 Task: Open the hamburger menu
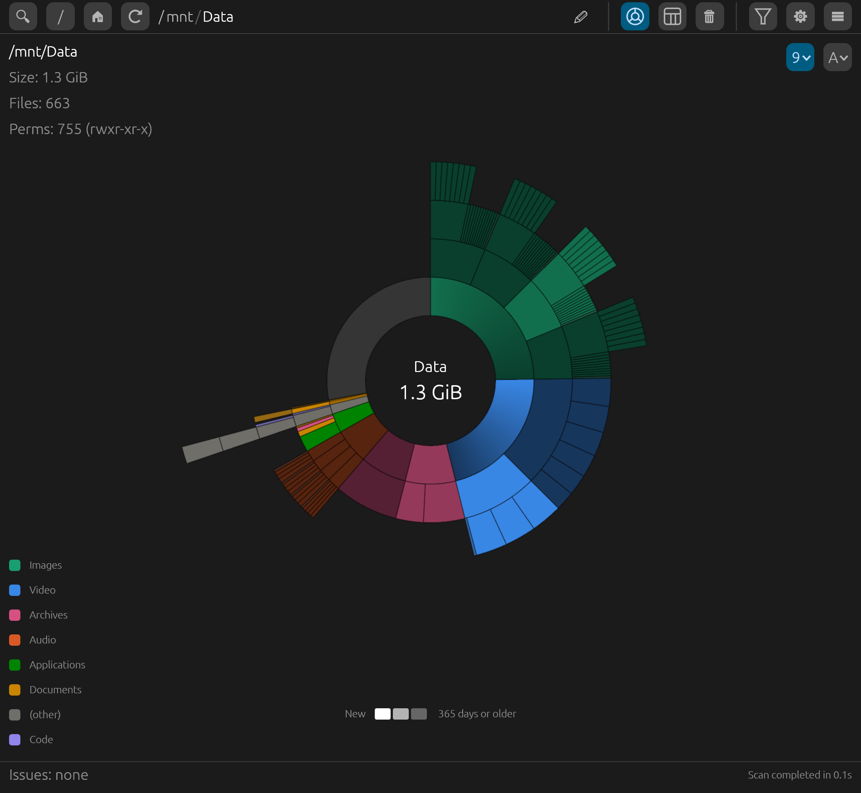coord(838,17)
